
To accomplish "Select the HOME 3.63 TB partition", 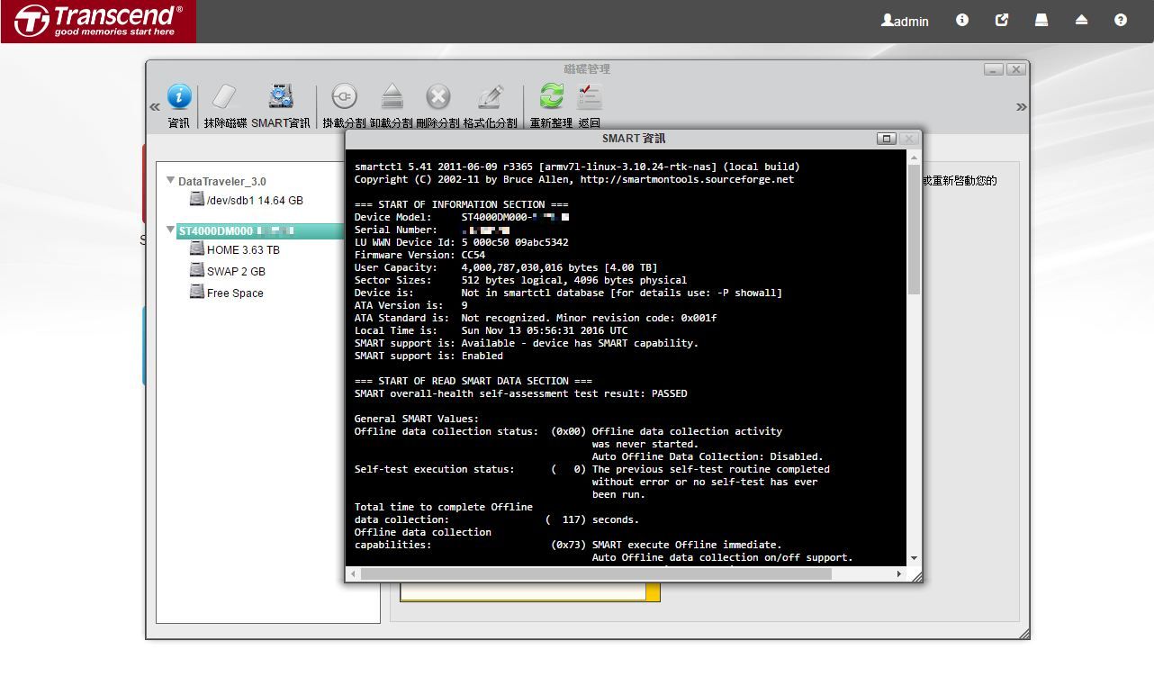I will [234, 249].
